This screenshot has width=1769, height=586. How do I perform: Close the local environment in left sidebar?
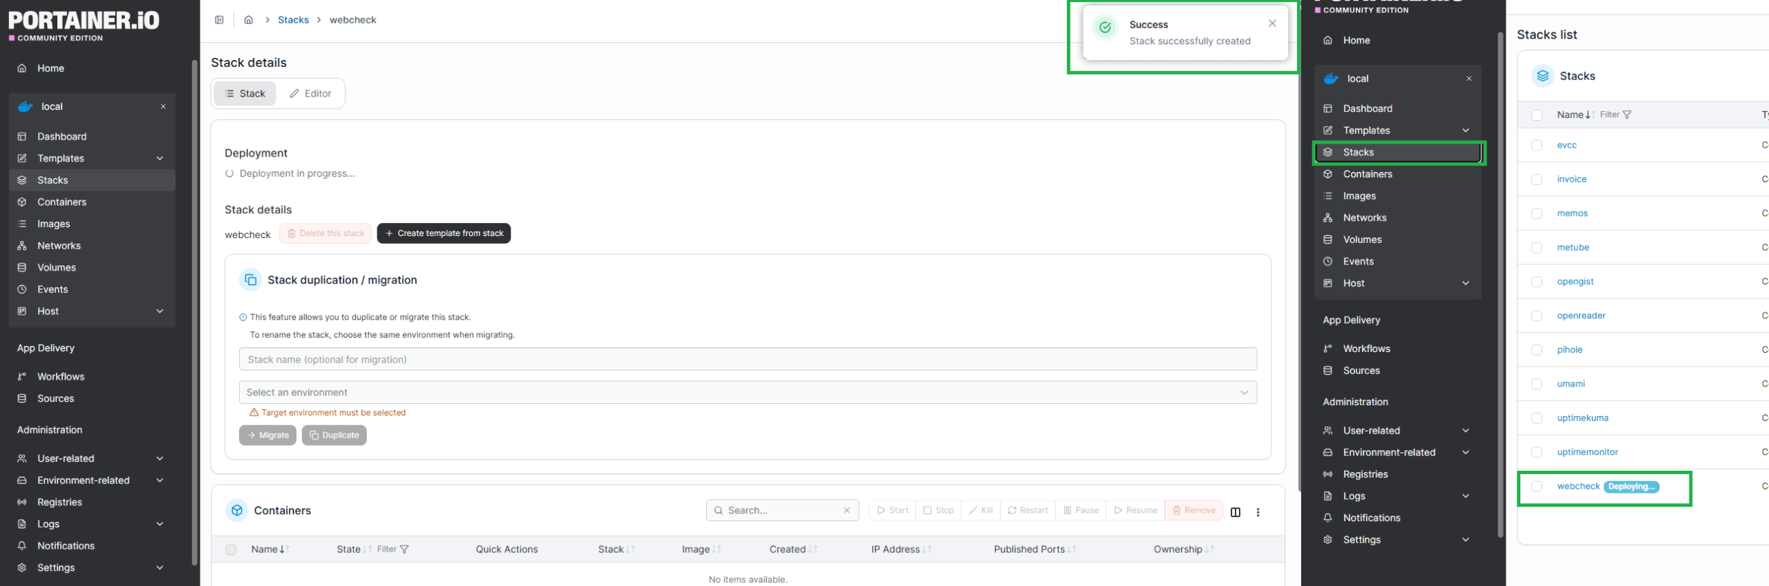pyautogui.click(x=163, y=106)
